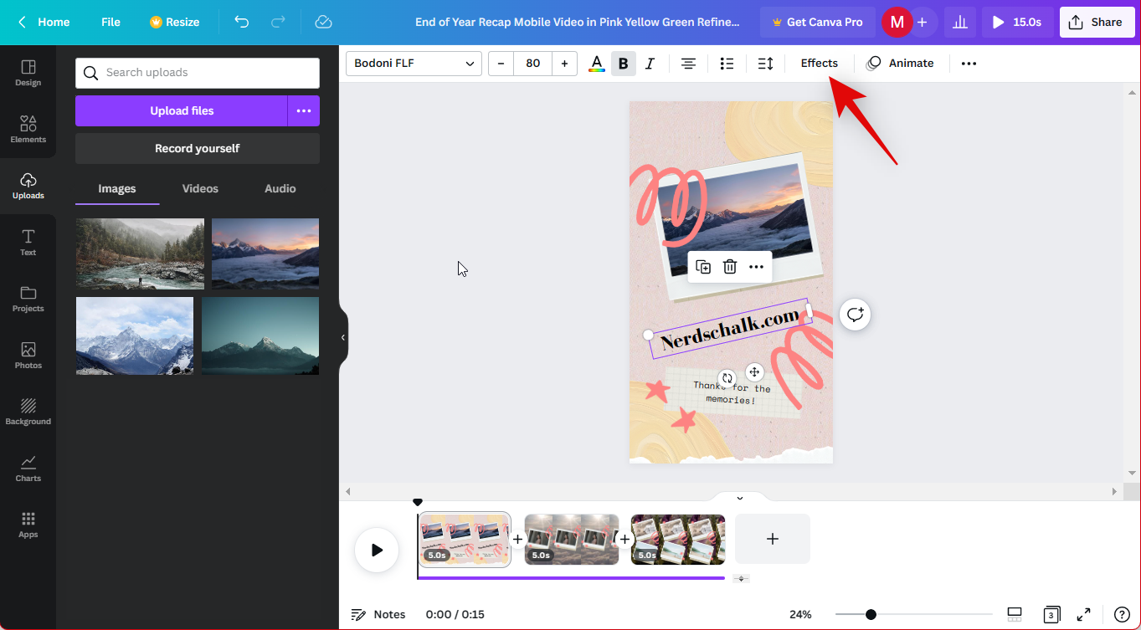Click Get Canva Pro button
The image size is (1141, 630).
click(817, 22)
